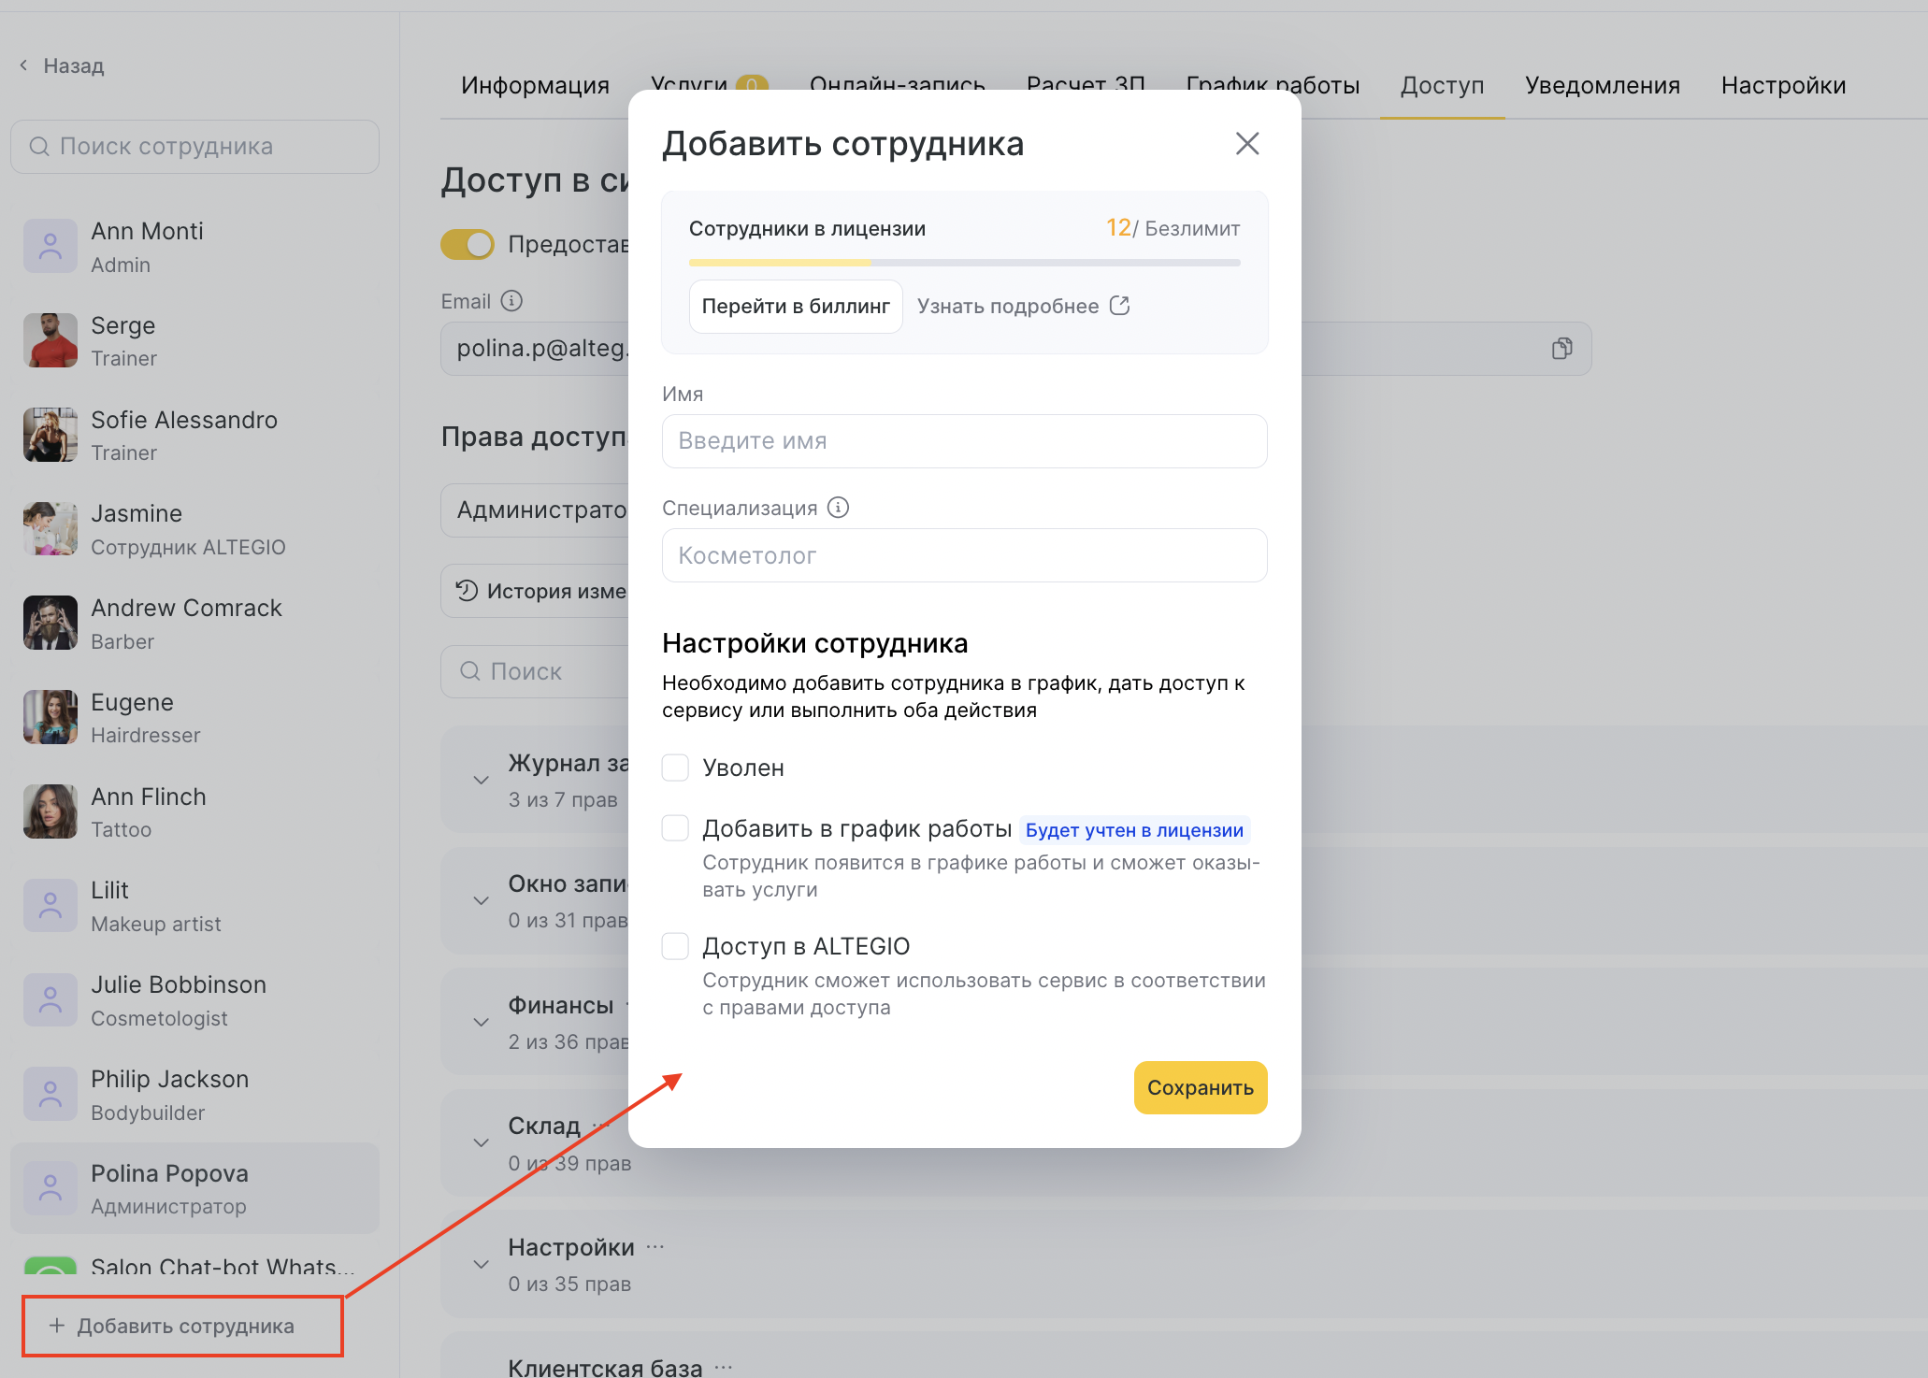Click the Email info icon
The width and height of the screenshot is (1928, 1378).
(511, 301)
